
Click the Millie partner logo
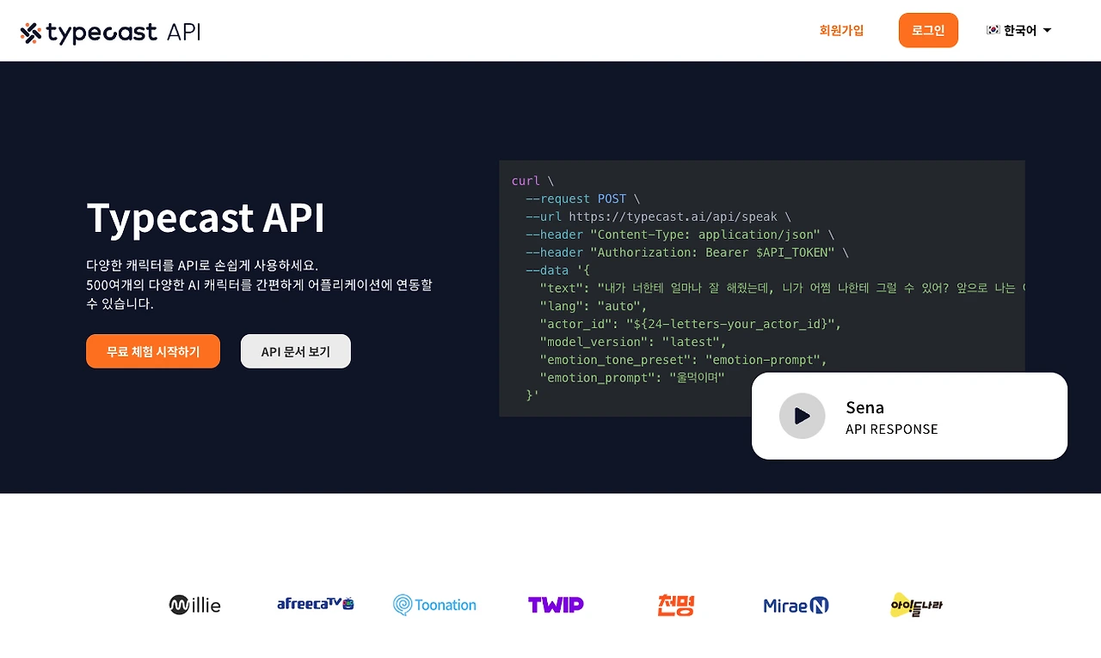195,605
